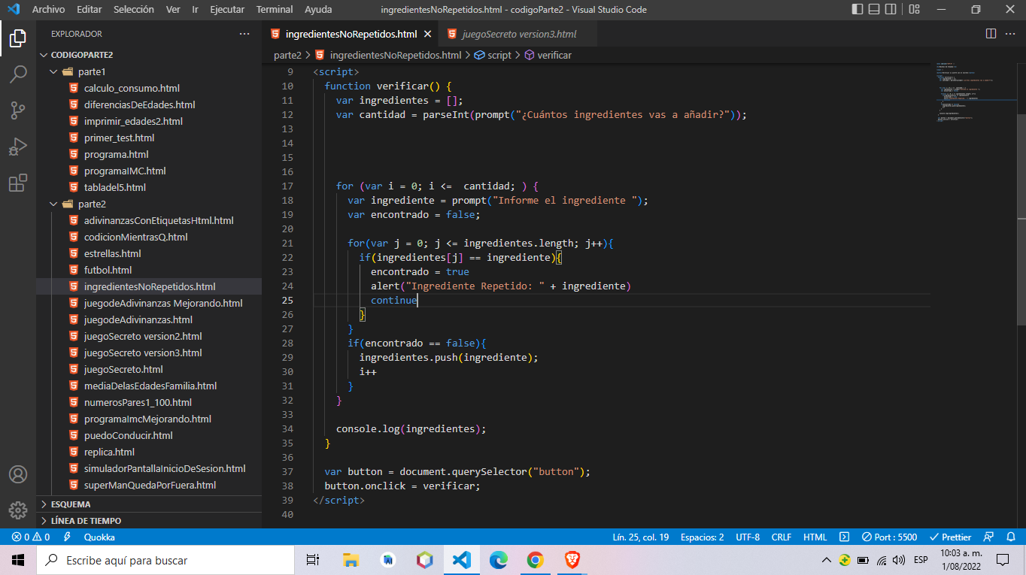Click HTML language mode selector
This screenshot has width=1026, height=575.
pyautogui.click(x=815, y=537)
